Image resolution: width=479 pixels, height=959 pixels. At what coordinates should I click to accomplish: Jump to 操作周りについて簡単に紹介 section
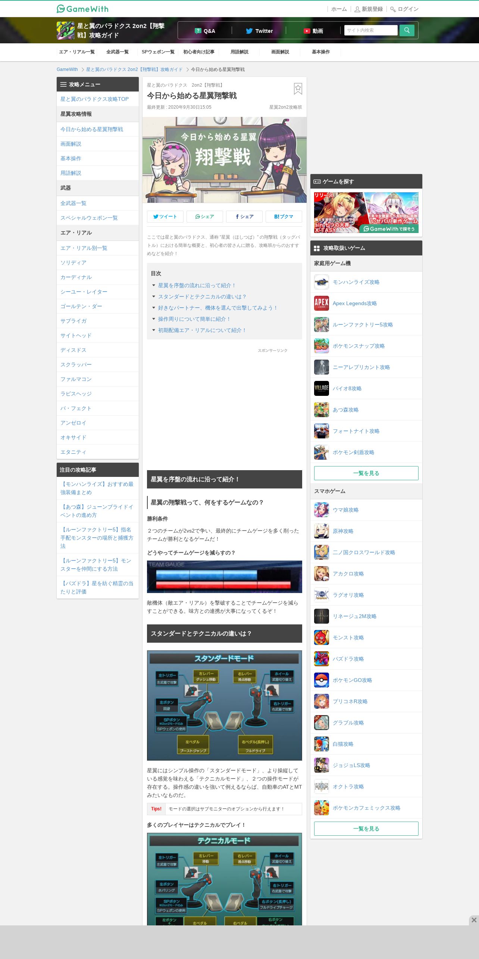(194, 319)
